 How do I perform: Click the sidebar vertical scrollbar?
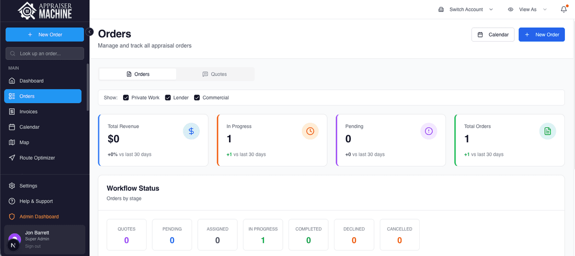click(x=88, y=86)
